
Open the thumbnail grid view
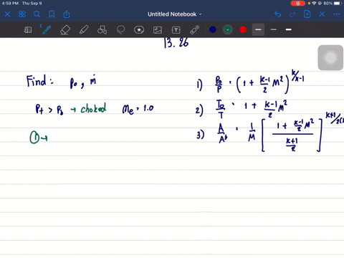click(x=22, y=14)
